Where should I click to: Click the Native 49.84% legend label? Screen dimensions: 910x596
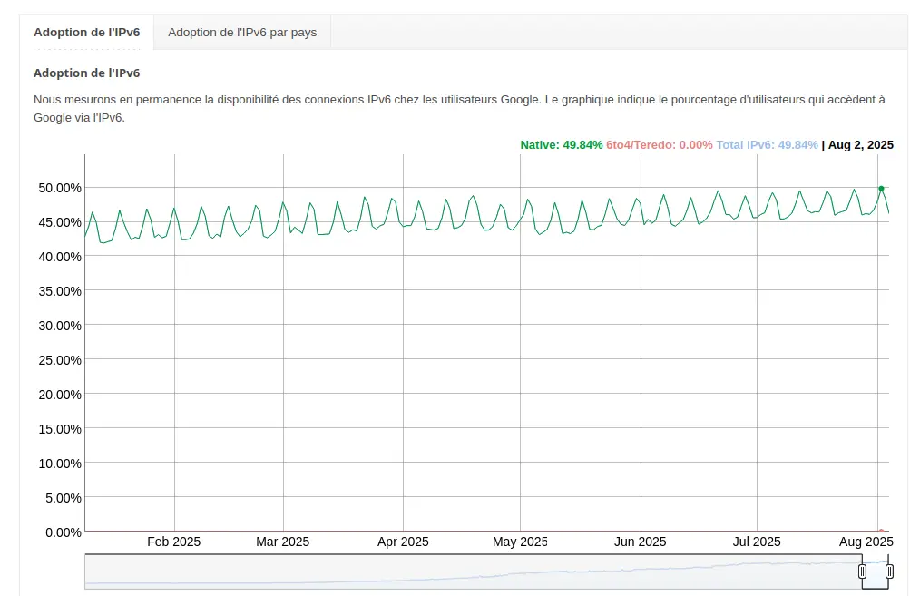tap(561, 145)
